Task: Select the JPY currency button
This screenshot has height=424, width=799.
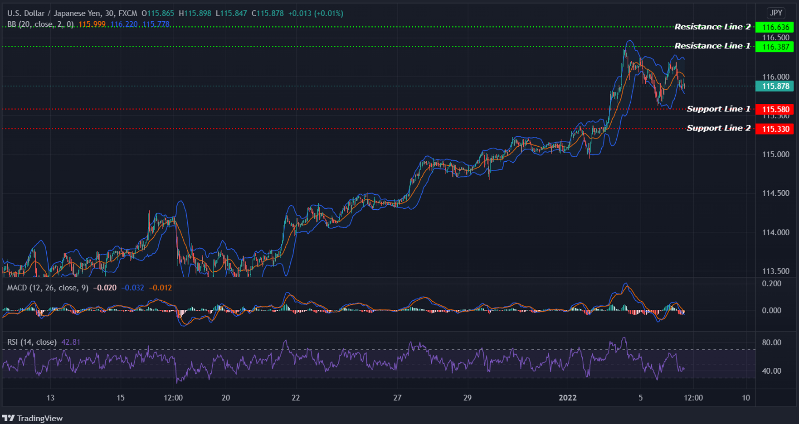Action: (x=775, y=13)
